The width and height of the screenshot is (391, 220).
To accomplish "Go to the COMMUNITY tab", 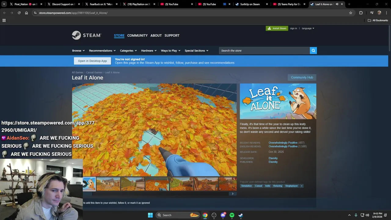I will (137, 35).
